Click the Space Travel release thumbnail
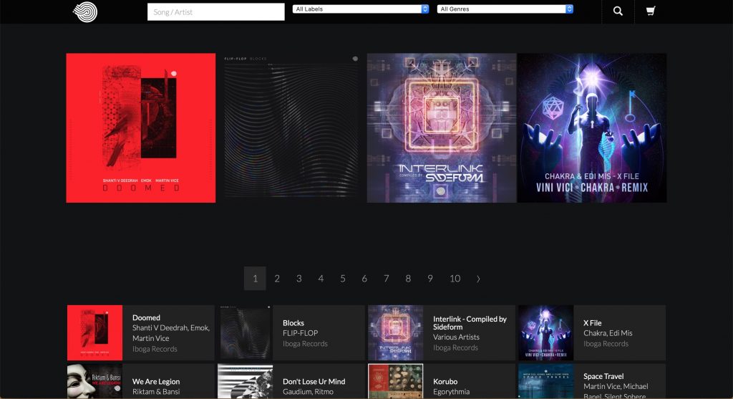The width and height of the screenshot is (733, 399). [x=545, y=381]
